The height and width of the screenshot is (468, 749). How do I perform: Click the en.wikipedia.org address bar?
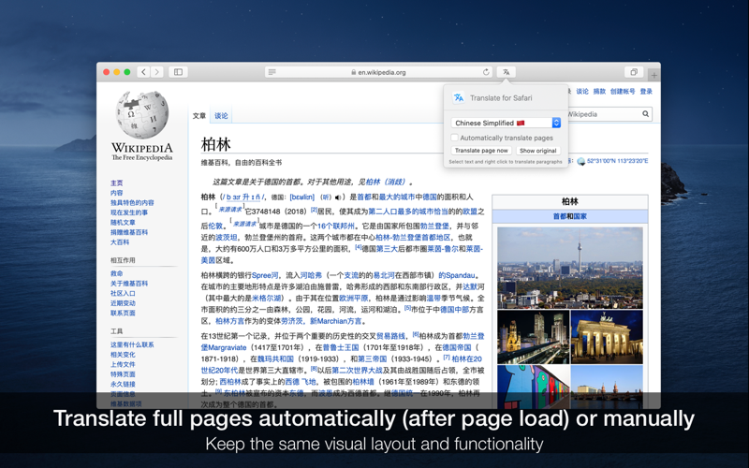click(x=379, y=72)
